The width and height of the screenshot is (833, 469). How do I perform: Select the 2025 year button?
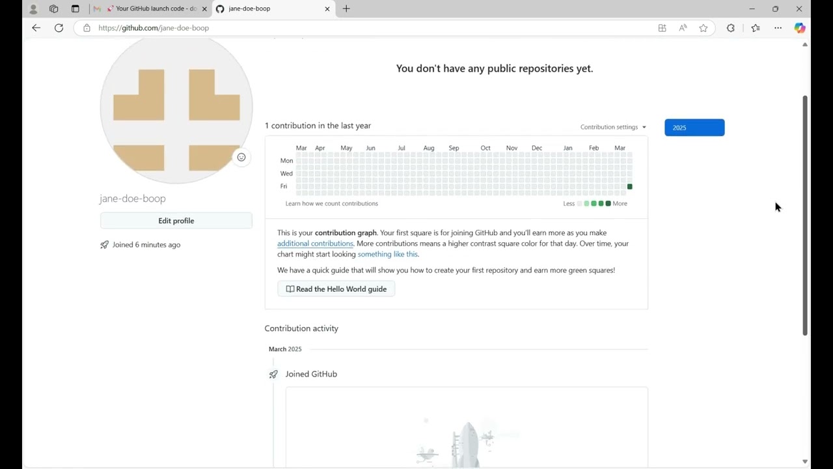click(694, 128)
